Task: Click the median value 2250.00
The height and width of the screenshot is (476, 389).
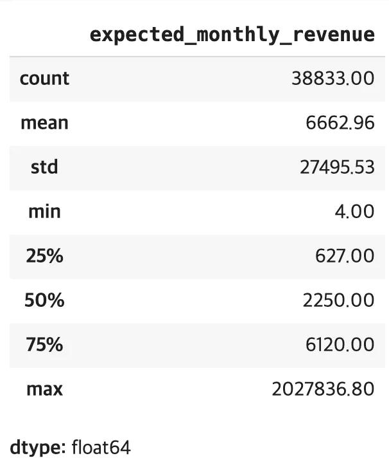Action: coord(339,300)
